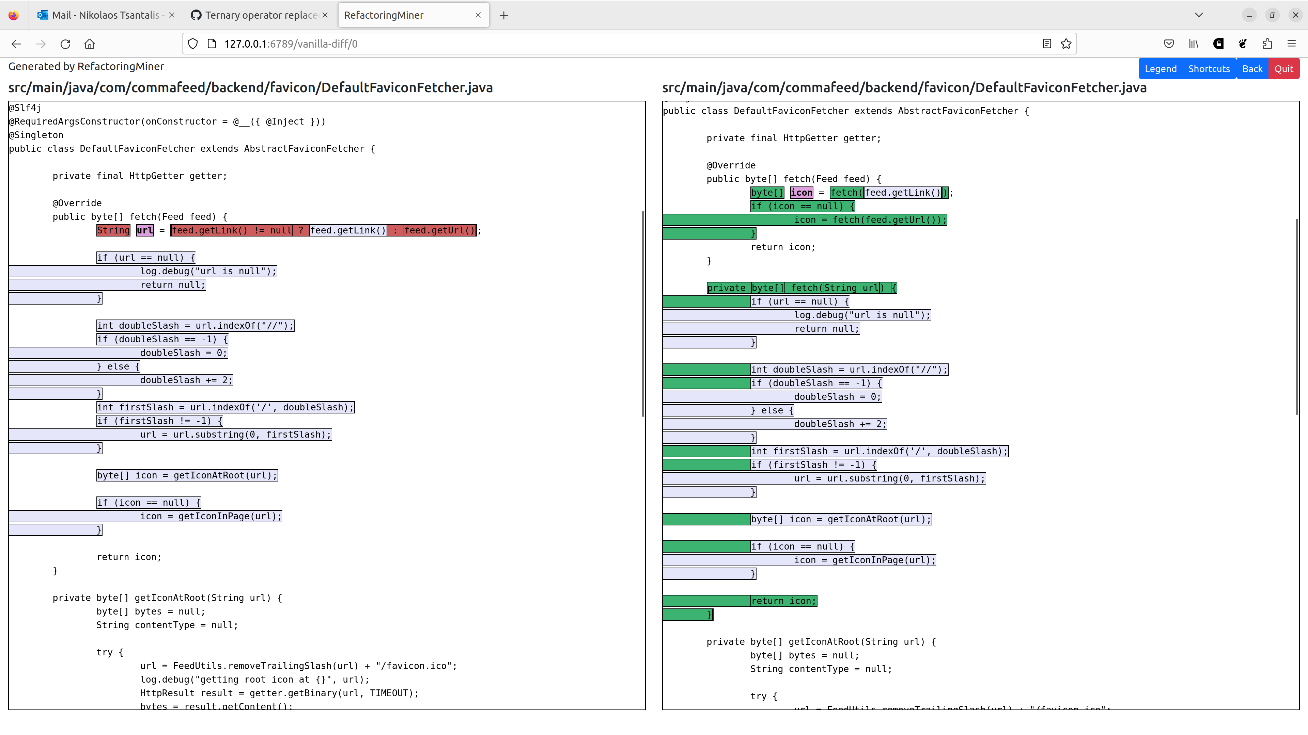Open the extensions puzzle-piece icon
This screenshot has height=735, width=1308.
tap(1267, 44)
